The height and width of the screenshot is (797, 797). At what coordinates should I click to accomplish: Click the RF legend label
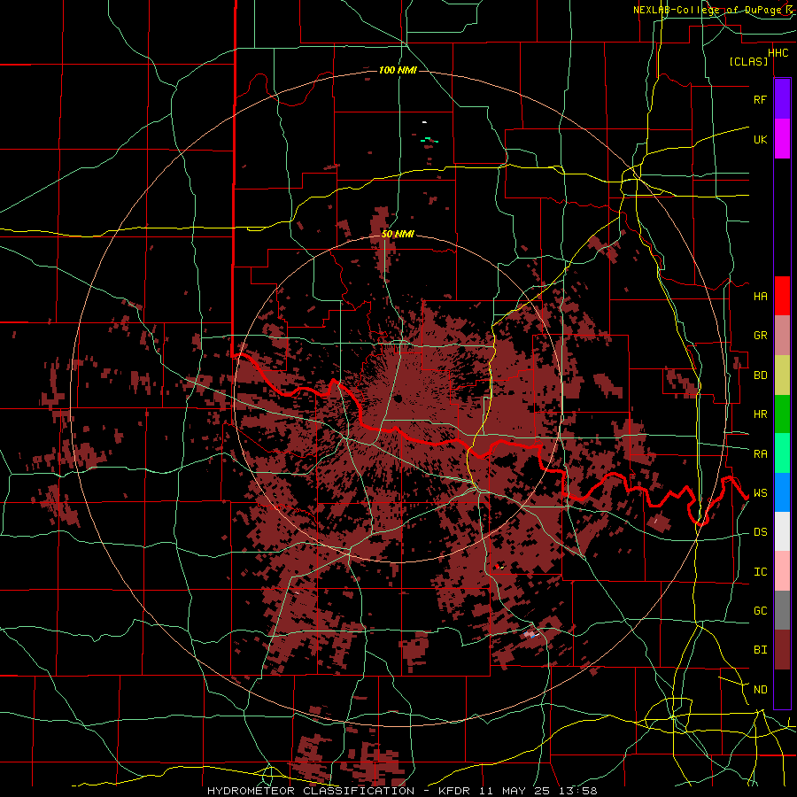tap(760, 99)
